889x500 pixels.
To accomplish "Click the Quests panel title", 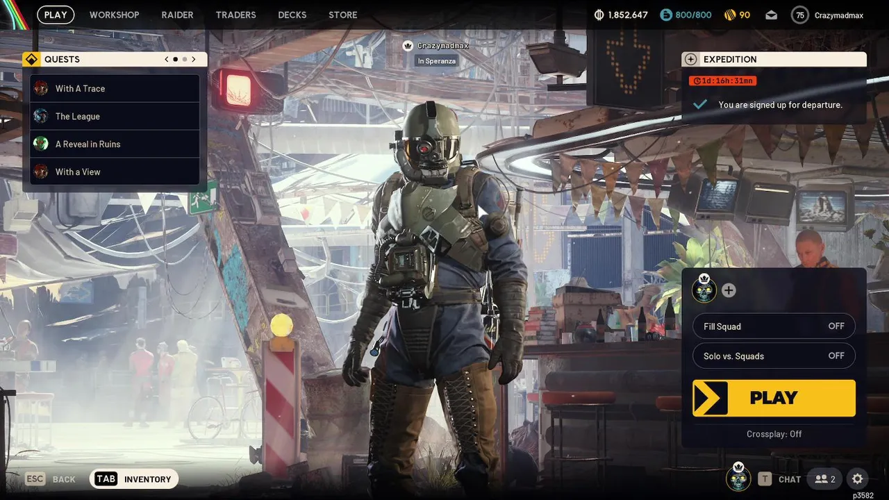I will tap(62, 59).
